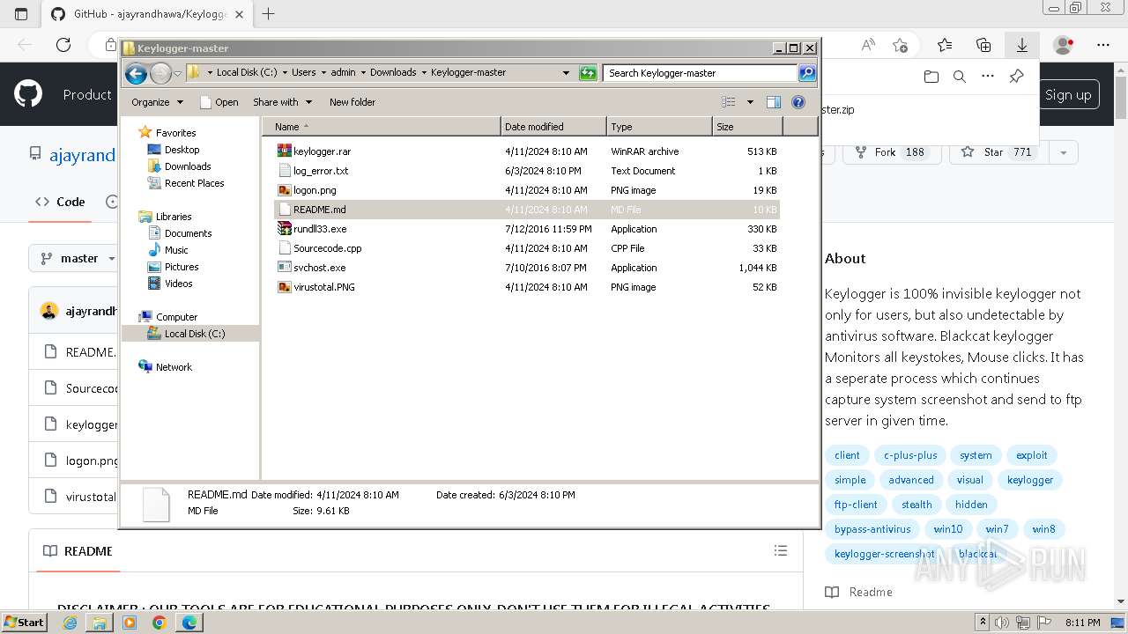Select the Sourcecode.cpp file name
This screenshot has height=634, width=1128.
pyautogui.click(x=328, y=248)
